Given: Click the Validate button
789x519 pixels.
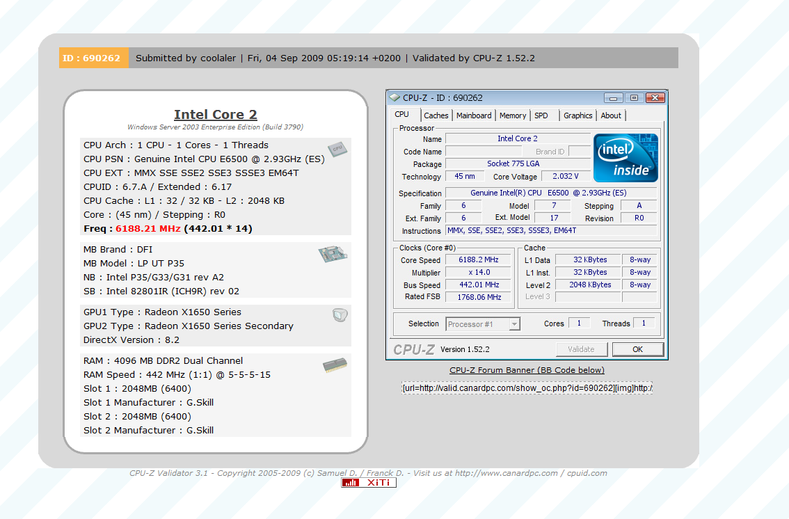Looking at the screenshot, I should [x=581, y=349].
